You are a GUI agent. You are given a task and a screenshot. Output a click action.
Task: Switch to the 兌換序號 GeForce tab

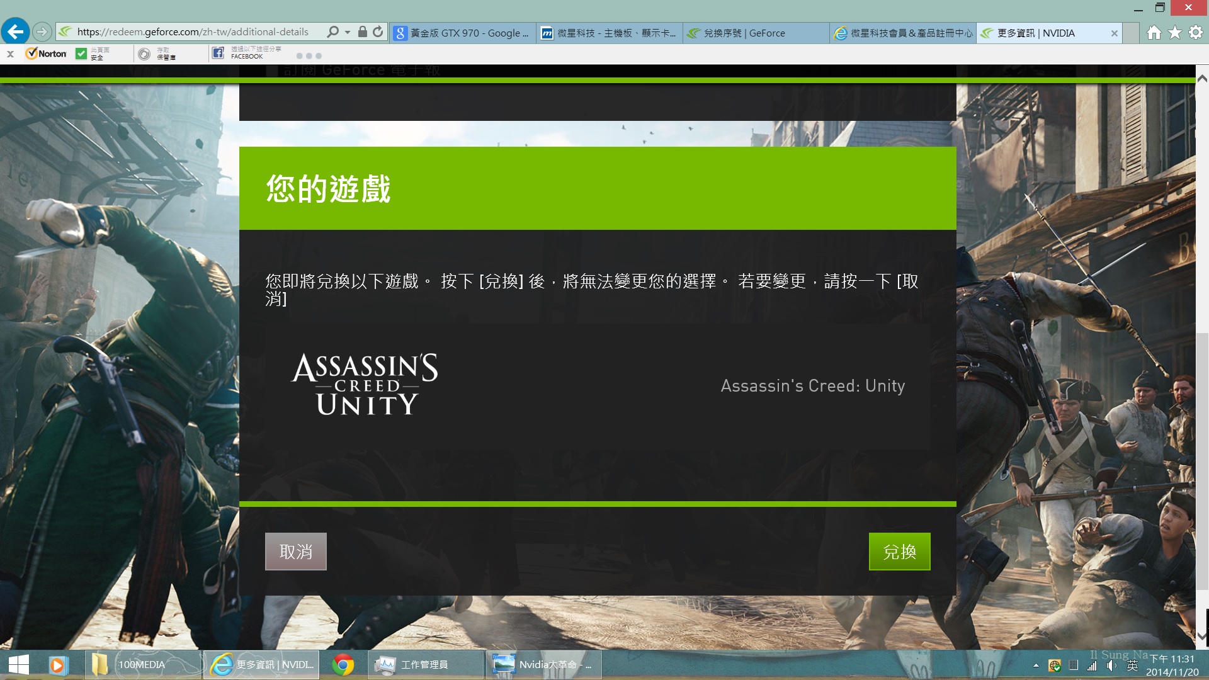pyautogui.click(x=756, y=33)
